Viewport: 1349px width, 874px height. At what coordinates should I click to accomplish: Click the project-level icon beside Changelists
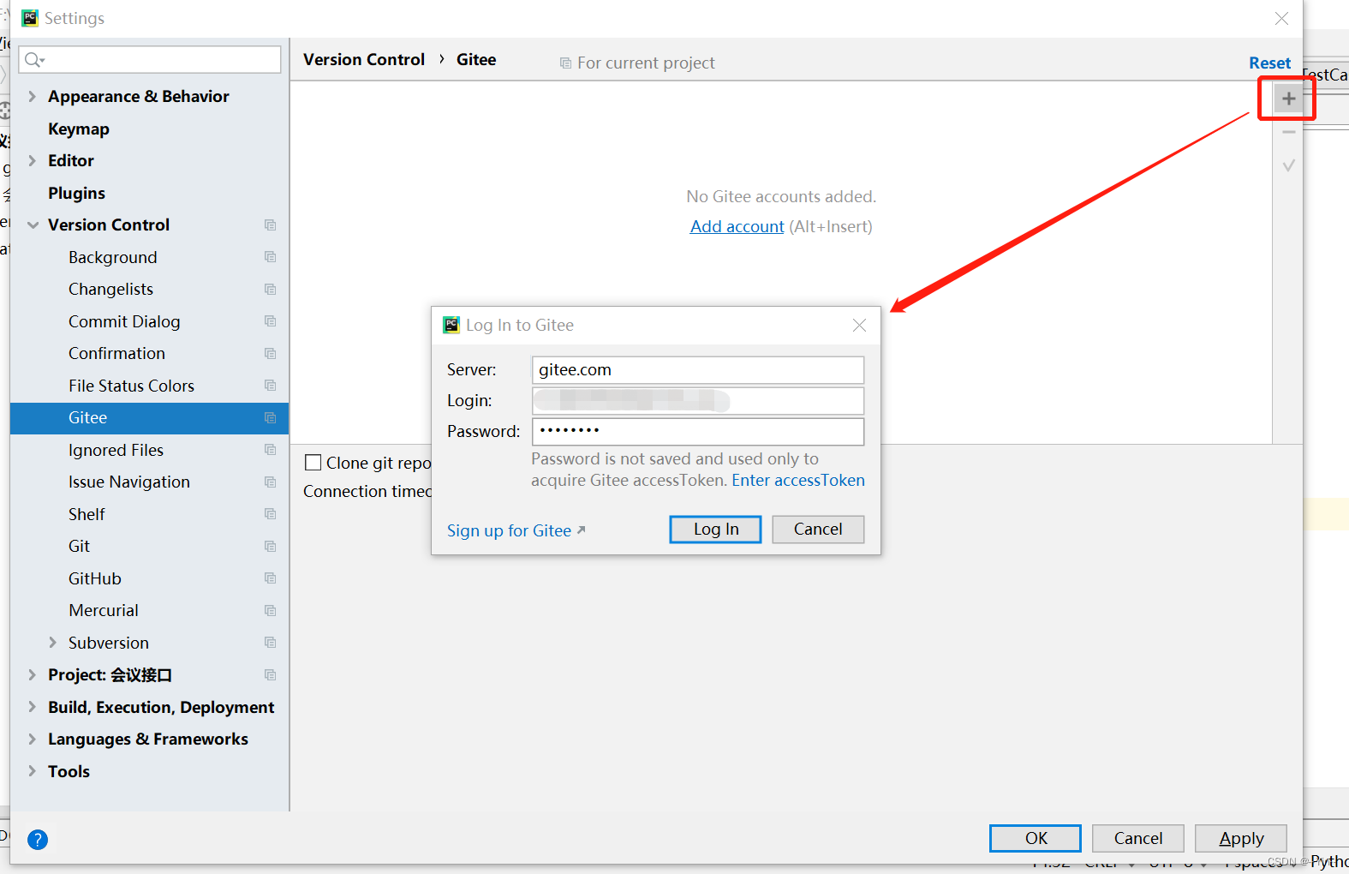[x=270, y=289]
